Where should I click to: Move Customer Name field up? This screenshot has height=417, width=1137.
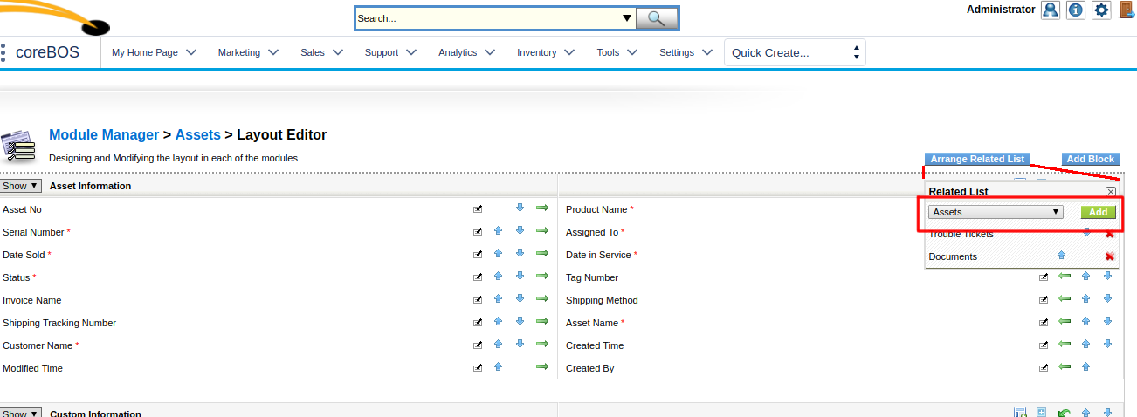coord(498,345)
